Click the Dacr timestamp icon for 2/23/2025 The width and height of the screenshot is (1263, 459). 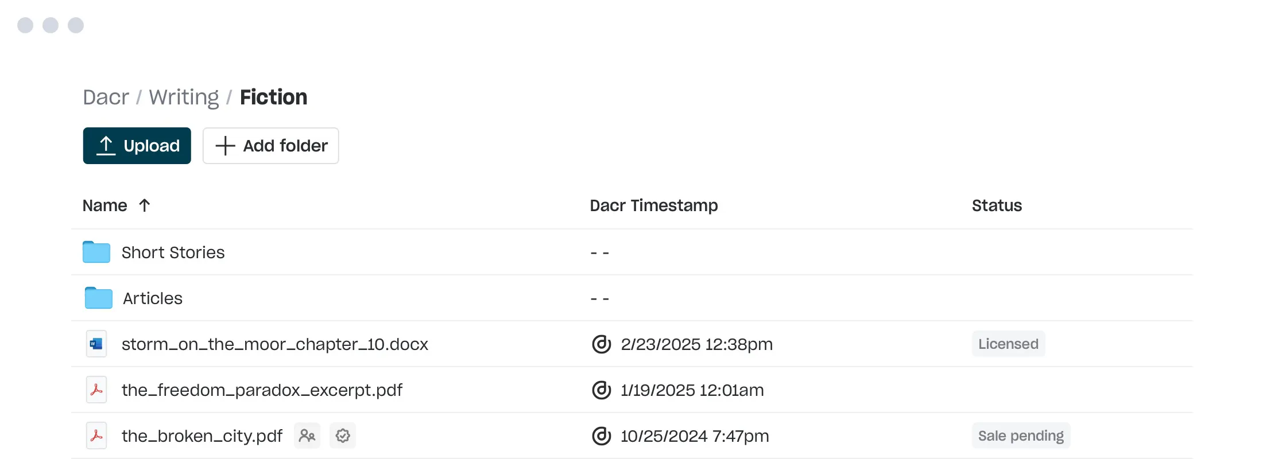click(601, 344)
